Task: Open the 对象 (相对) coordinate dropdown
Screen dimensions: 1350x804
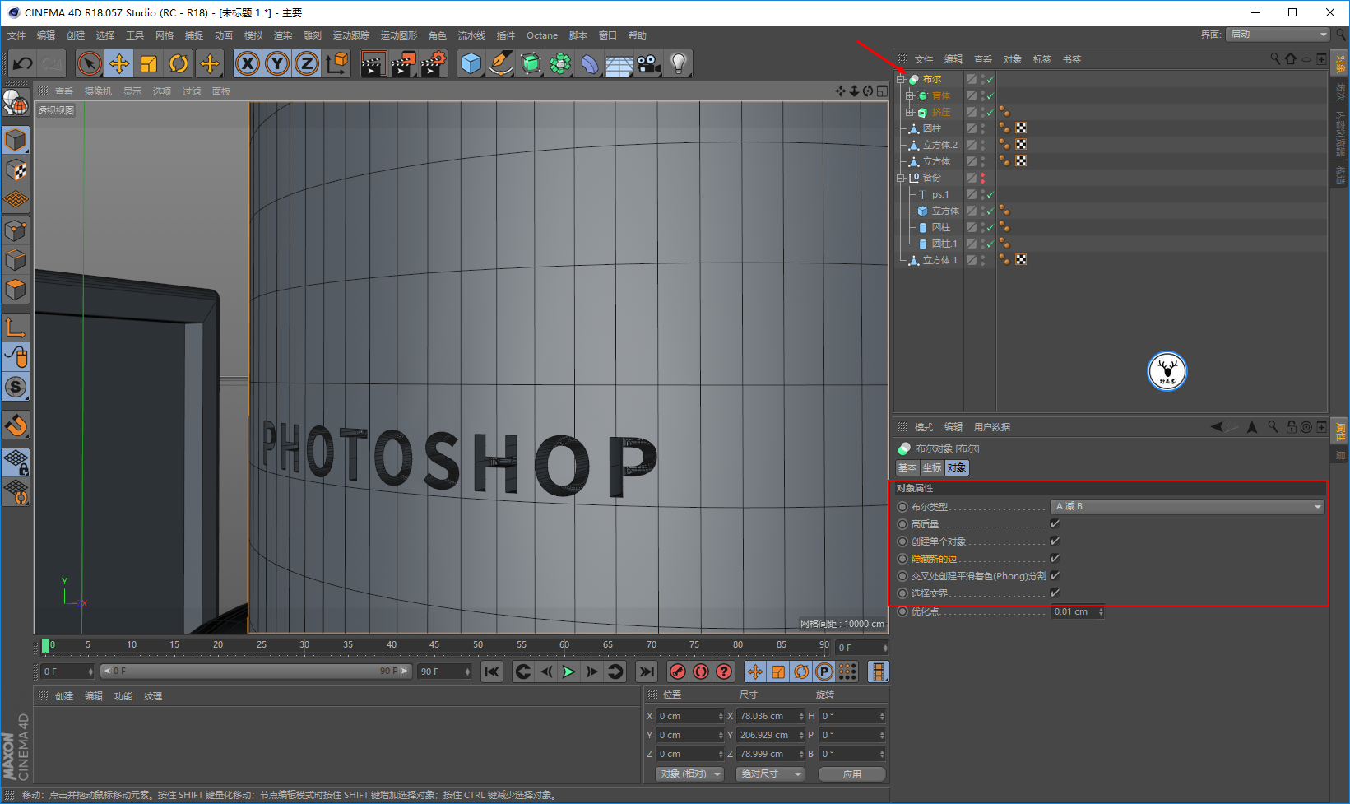Action: pos(689,774)
